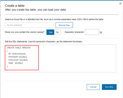Run the DDL statements
Image resolution: width=123 pixels, height=98 pixels.
[109, 87]
